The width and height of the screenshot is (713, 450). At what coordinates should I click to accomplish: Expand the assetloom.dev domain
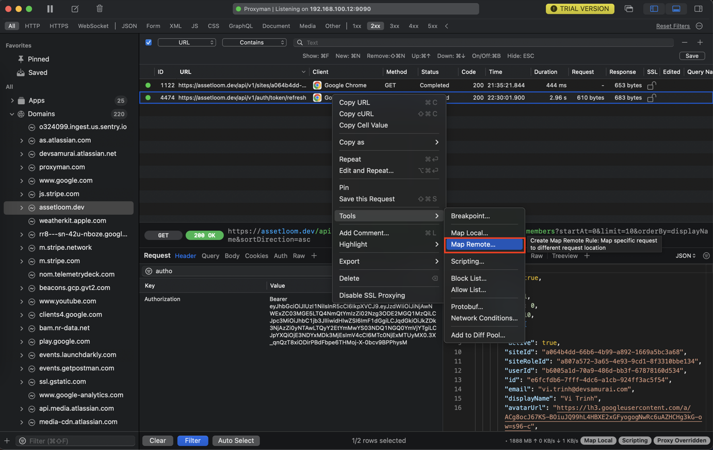(x=22, y=207)
